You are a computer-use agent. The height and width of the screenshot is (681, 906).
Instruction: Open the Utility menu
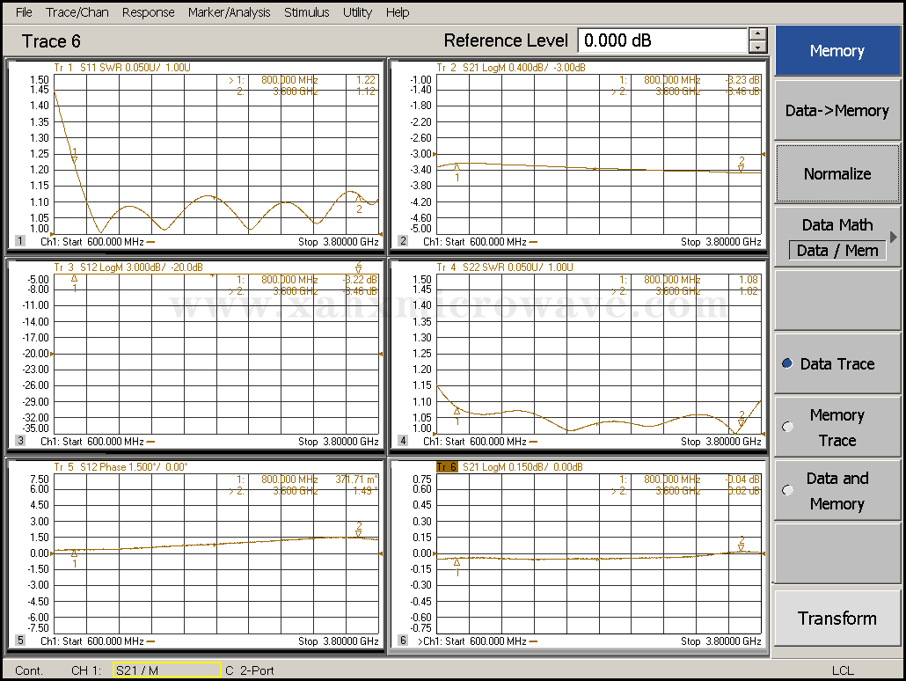point(357,12)
